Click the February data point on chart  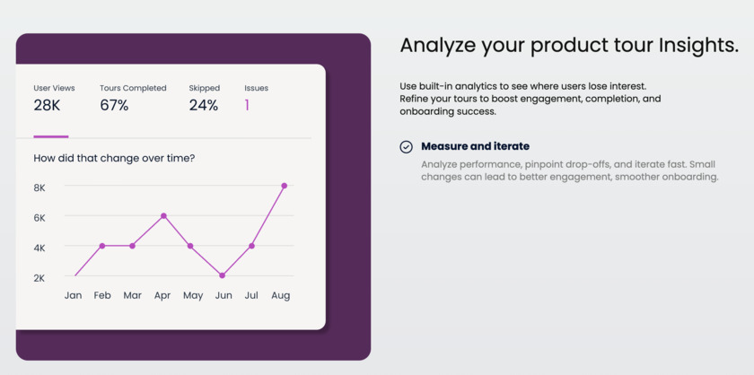(102, 246)
